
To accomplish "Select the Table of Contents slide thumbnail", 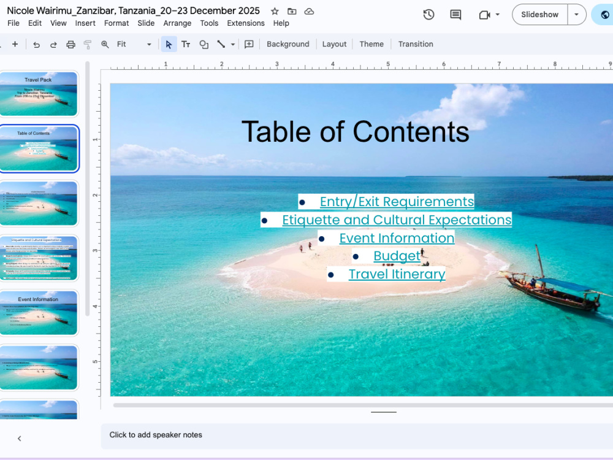I will click(39, 148).
